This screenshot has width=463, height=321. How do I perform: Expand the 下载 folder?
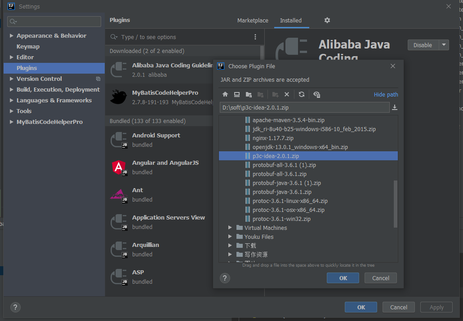pyautogui.click(x=230, y=246)
